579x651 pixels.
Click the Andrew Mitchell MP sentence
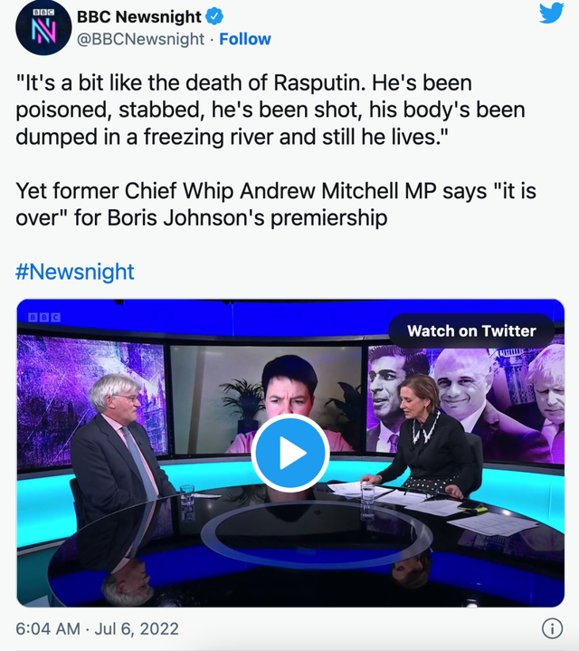click(276, 205)
